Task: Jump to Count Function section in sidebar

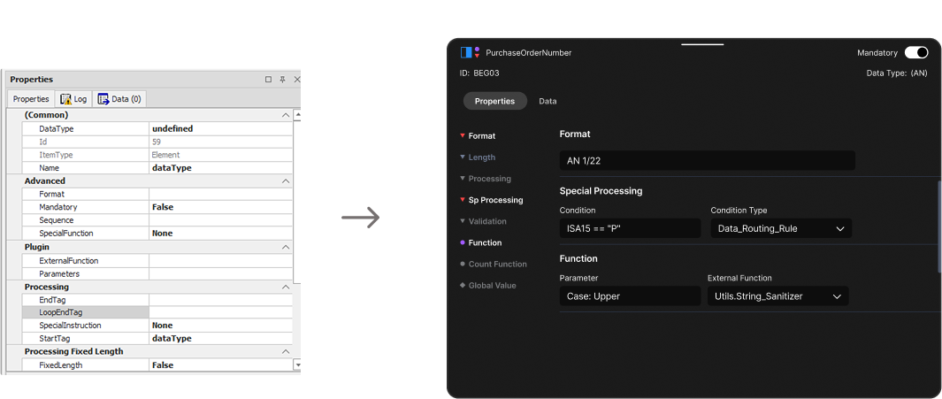Action: click(x=494, y=265)
